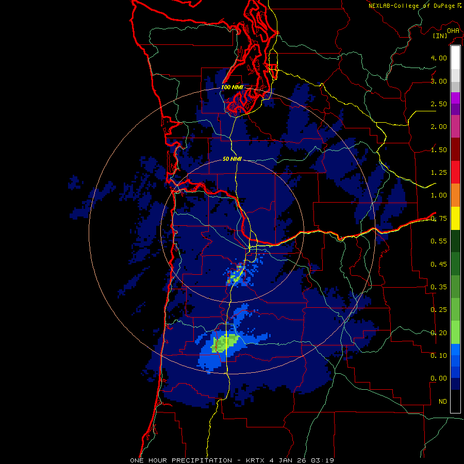Click the 0.75 legend value

click(x=439, y=219)
